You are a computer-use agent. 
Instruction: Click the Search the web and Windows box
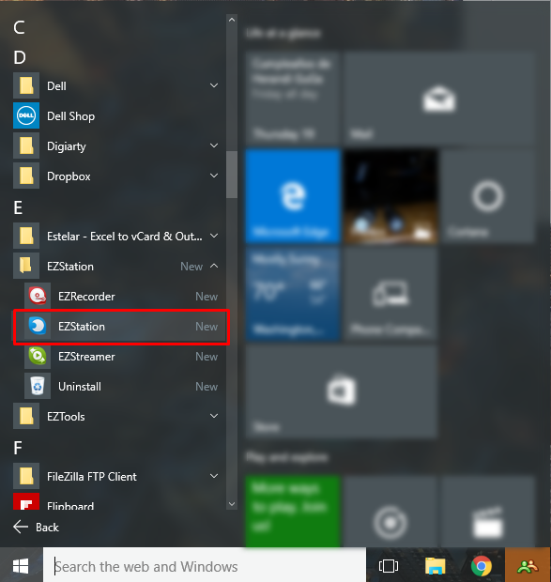[x=205, y=566]
